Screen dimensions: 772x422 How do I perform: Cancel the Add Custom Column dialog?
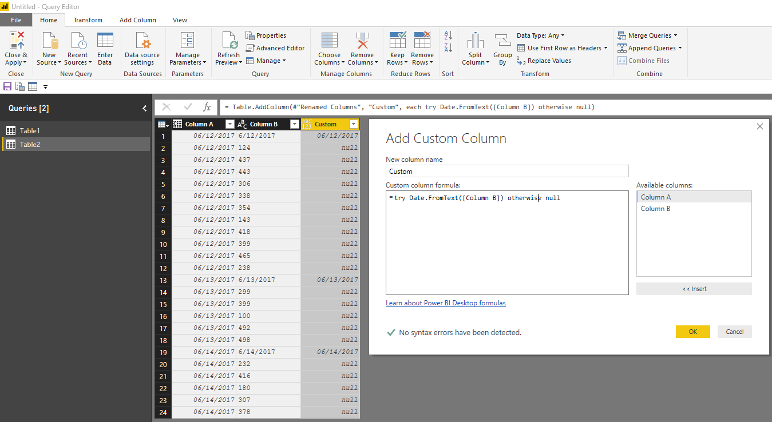(x=735, y=332)
